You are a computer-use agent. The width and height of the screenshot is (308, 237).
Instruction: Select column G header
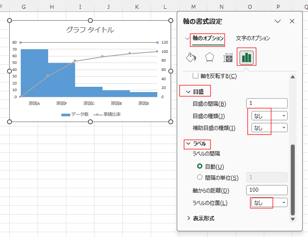point(23,7)
